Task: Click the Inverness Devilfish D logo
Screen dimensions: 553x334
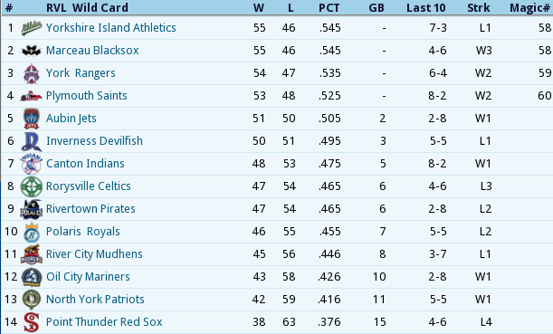Action: point(32,141)
